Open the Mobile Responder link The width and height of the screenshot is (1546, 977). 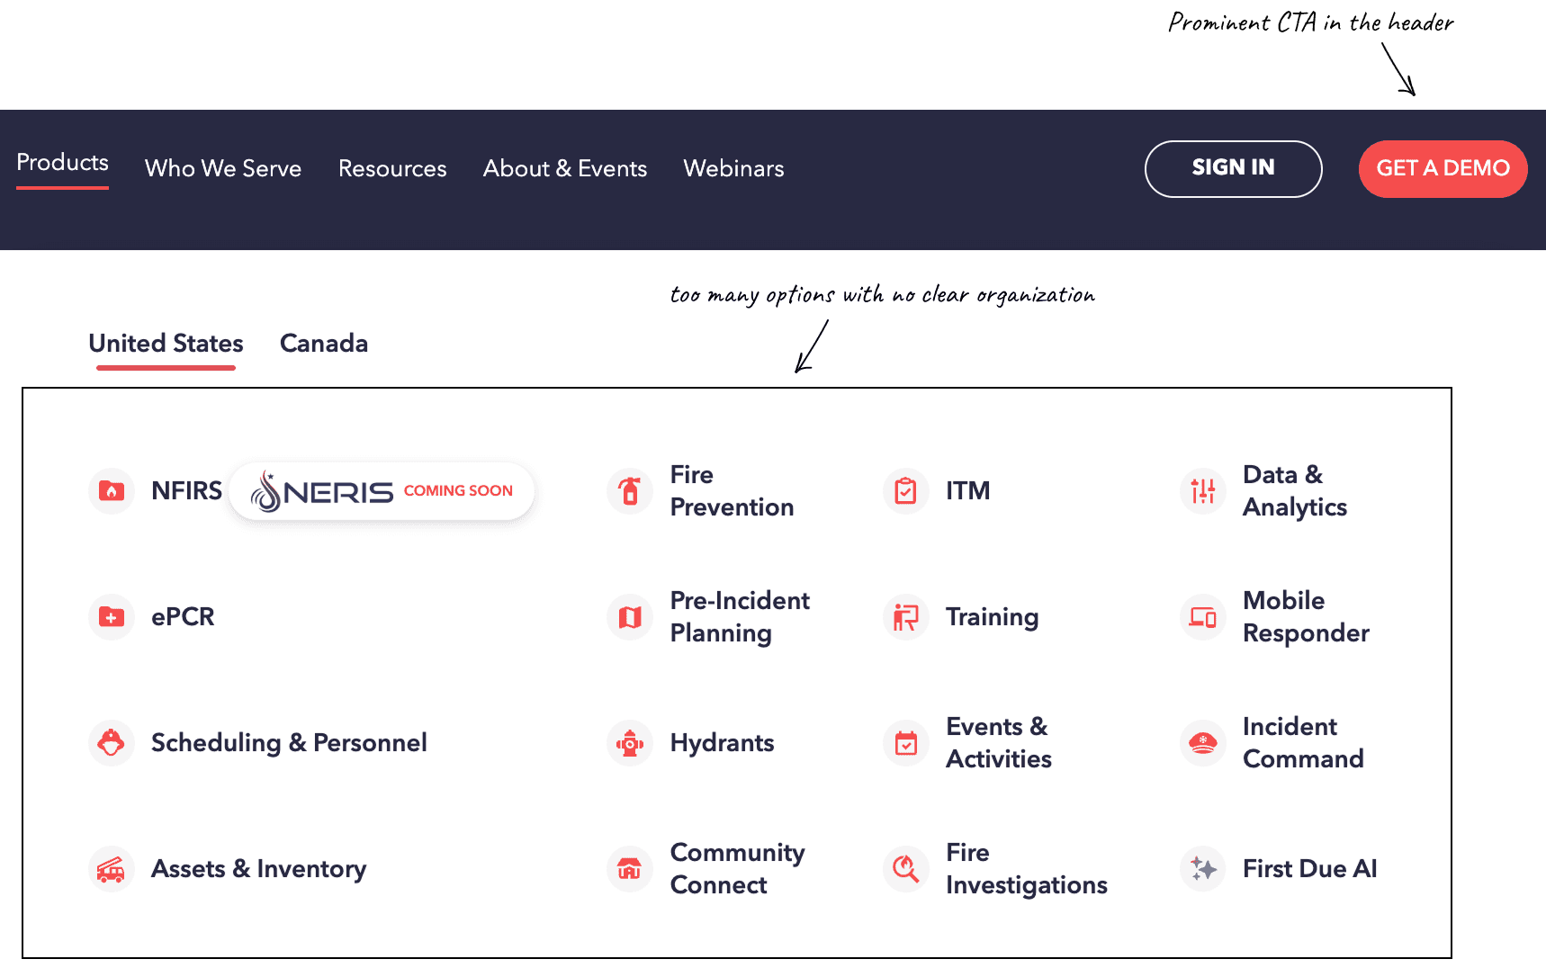coord(1307,617)
